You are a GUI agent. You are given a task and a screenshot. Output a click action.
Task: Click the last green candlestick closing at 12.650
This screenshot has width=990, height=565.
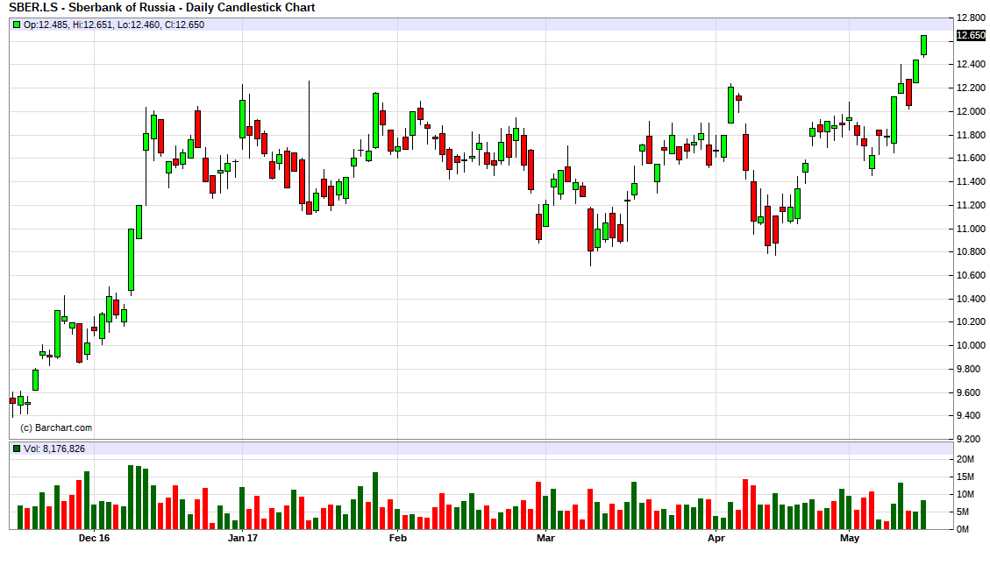(x=923, y=46)
